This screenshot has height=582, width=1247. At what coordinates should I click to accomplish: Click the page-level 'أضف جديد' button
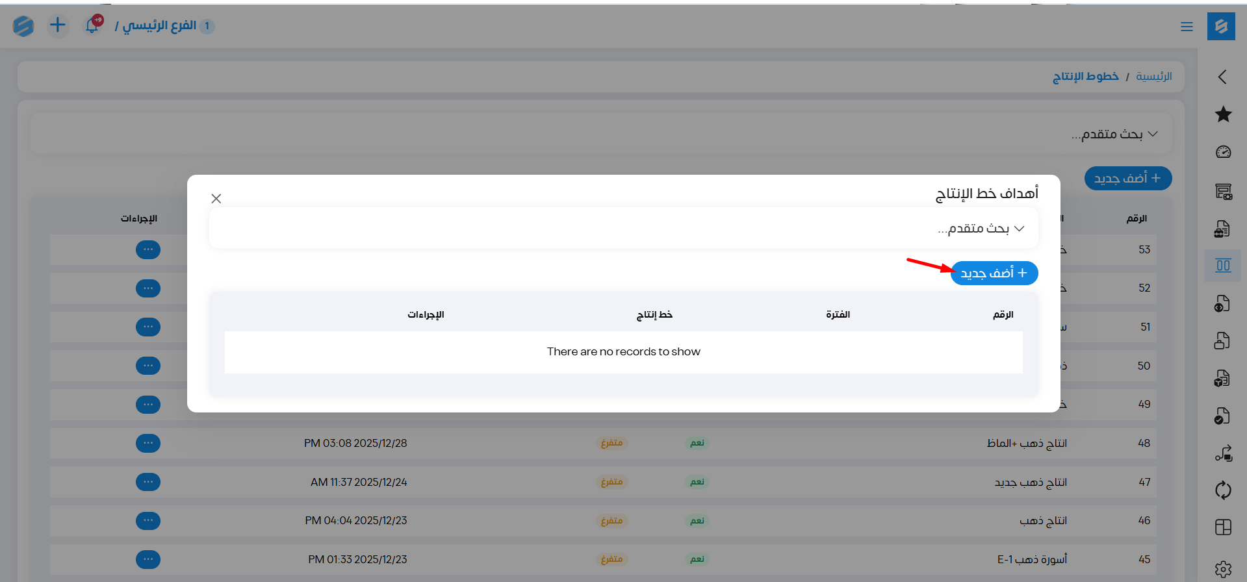point(1127,179)
